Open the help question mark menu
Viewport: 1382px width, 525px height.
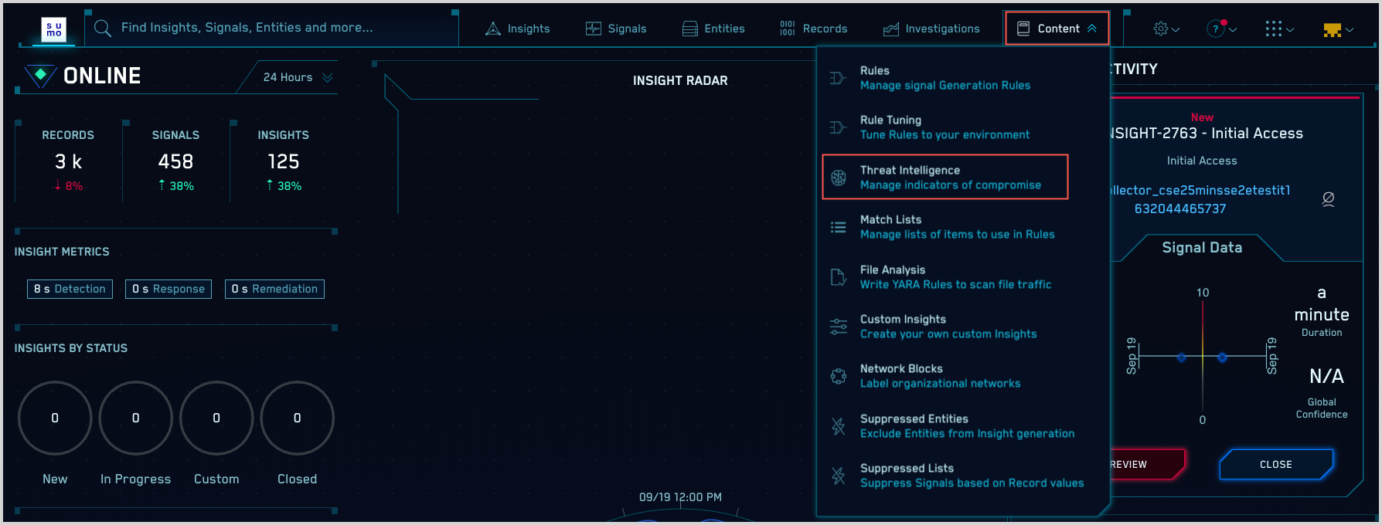click(1220, 29)
